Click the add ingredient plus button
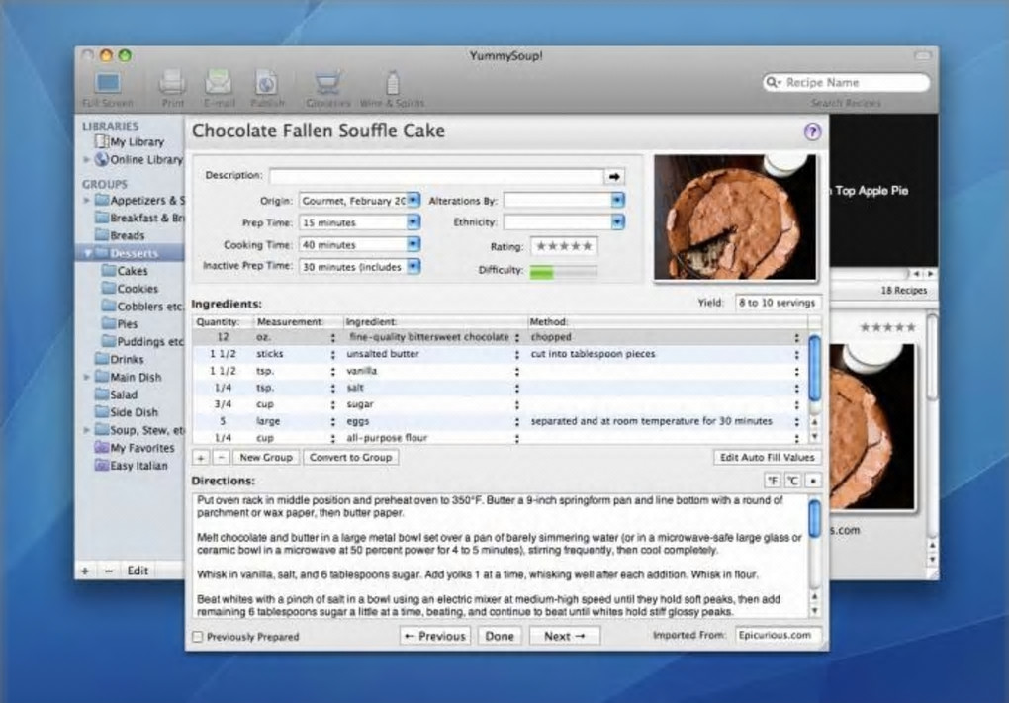Screen dimensions: 1009x703 click(x=201, y=458)
